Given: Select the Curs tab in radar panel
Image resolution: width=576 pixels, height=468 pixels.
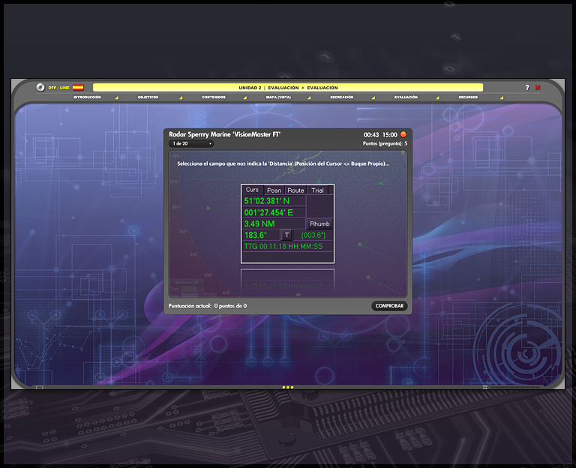Looking at the screenshot, I should pyautogui.click(x=252, y=190).
